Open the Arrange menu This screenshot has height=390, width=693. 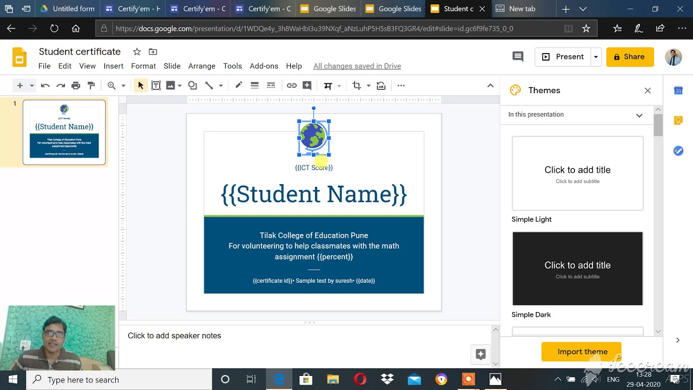[x=201, y=66]
